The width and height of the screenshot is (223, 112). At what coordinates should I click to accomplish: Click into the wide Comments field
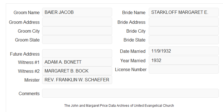pyautogui.click(x=130, y=93)
